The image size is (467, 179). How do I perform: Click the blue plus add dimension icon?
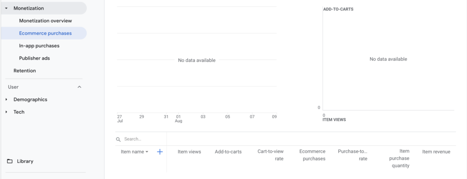(x=160, y=152)
